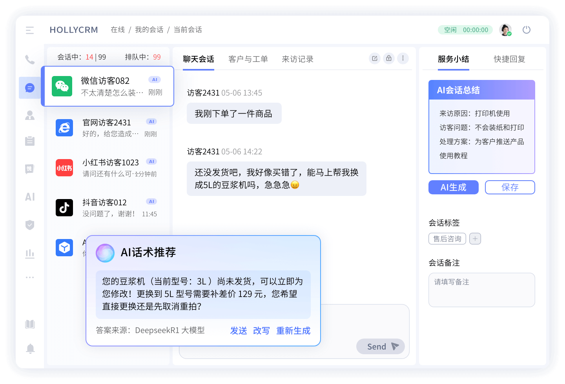Screen dimensions: 565x384
Task: Open the work order clipboard icon
Action: [x=30, y=141]
